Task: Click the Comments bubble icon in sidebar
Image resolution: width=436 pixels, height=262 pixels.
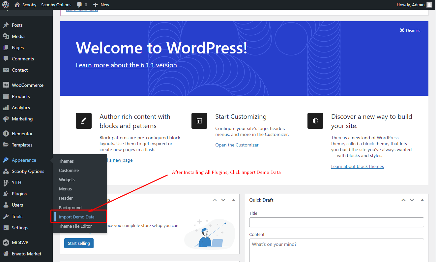Action: click(6, 59)
